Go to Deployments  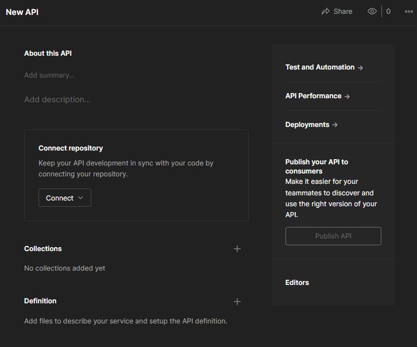(311, 125)
